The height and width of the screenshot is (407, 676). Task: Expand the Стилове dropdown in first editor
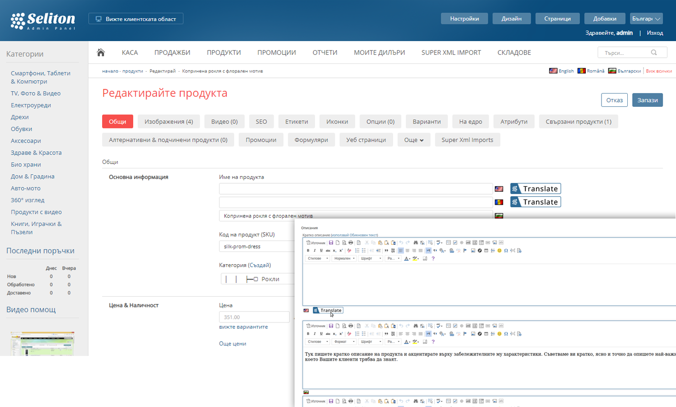pyautogui.click(x=317, y=259)
